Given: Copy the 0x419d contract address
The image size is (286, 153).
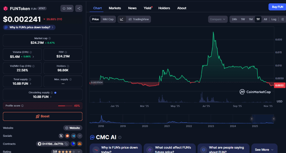Looking at the screenshot, I should tap(51, 144).
